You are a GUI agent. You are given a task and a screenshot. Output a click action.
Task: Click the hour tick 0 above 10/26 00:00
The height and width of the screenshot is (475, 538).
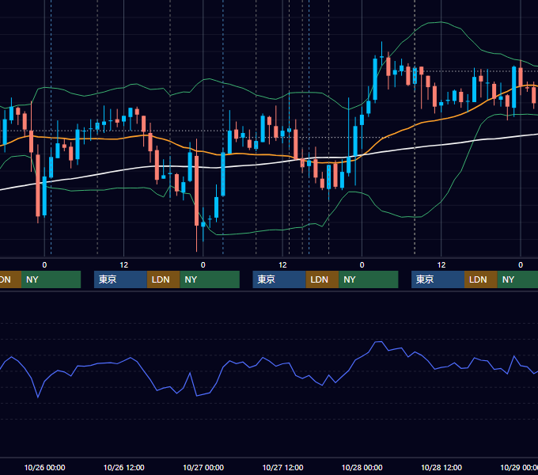[44, 265]
